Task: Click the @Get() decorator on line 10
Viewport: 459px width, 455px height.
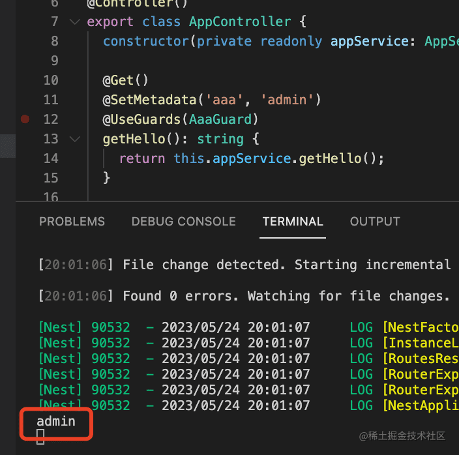Action: click(125, 80)
